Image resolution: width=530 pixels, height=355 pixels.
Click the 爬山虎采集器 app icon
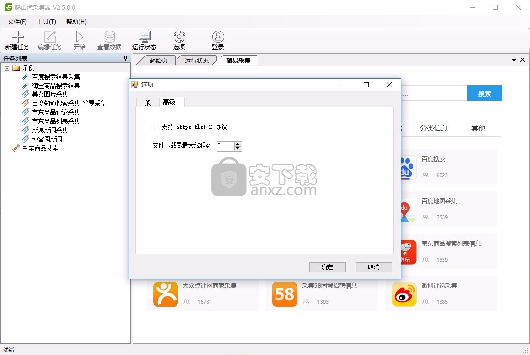pos(8,7)
